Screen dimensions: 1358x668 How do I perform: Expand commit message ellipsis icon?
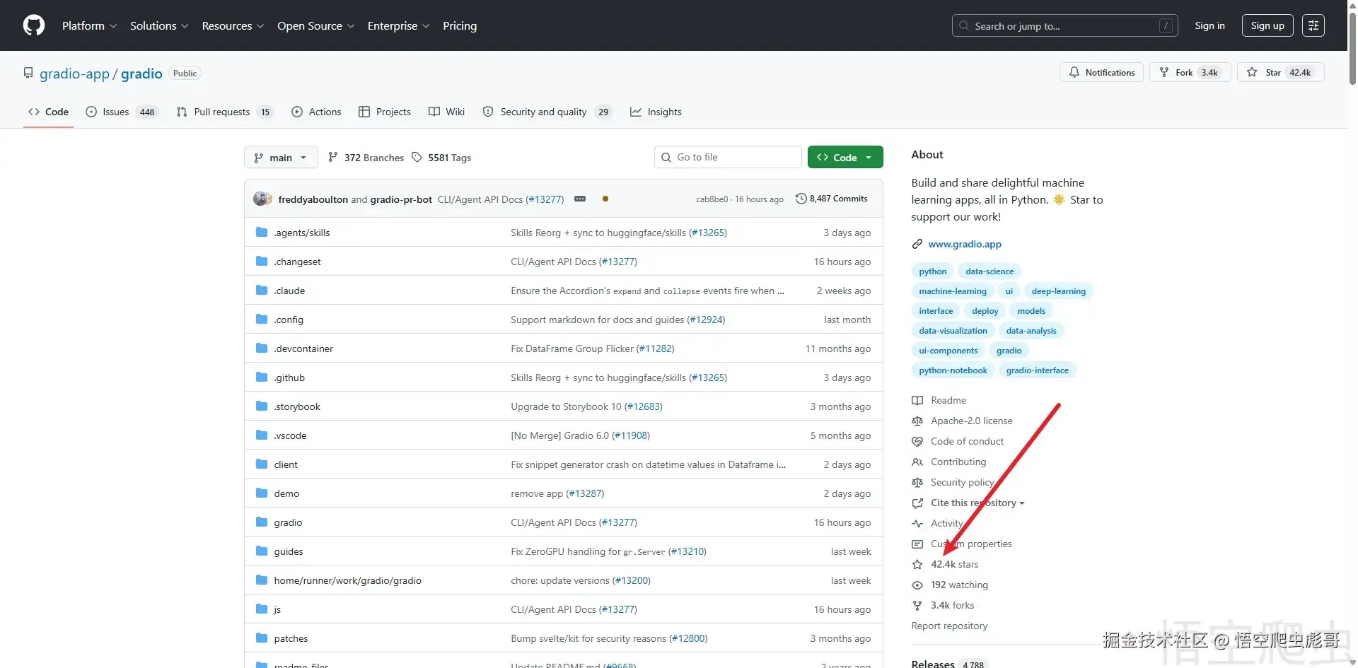pyautogui.click(x=580, y=199)
